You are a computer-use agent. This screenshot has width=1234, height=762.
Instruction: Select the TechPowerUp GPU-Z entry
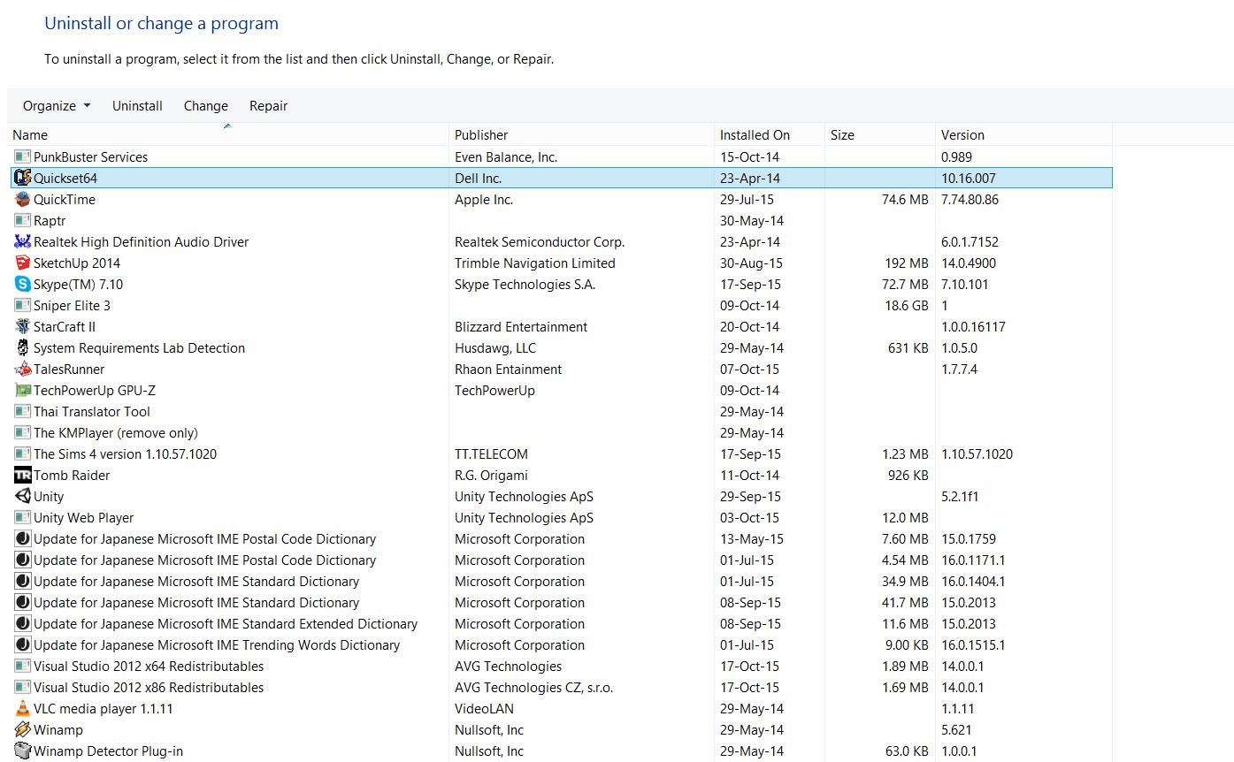95,390
